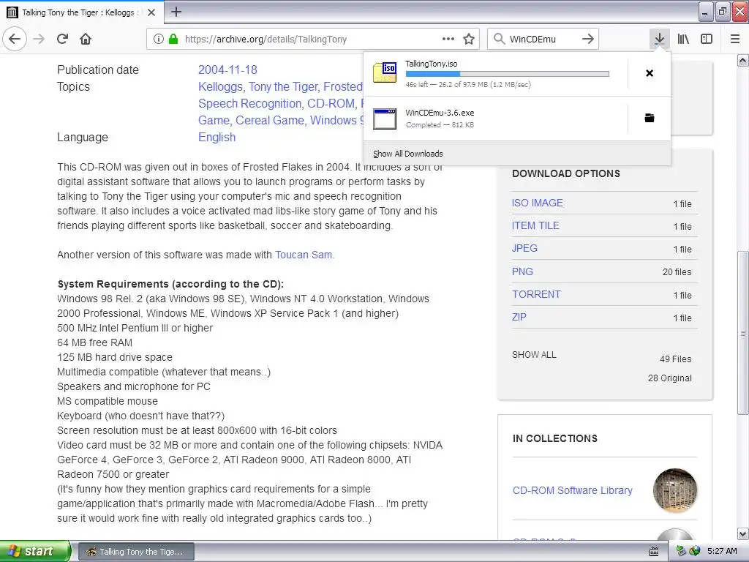The image size is (749, 562).
Task: Select Talking Tony taskbar window button
Action: (135, 552)
